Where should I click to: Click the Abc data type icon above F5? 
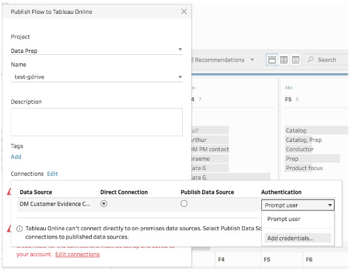tap(289, 88)
